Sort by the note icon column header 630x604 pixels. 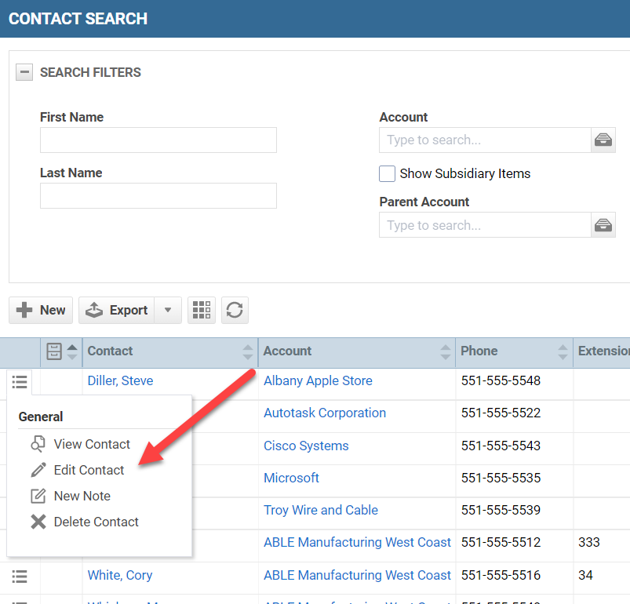(61, 351)
